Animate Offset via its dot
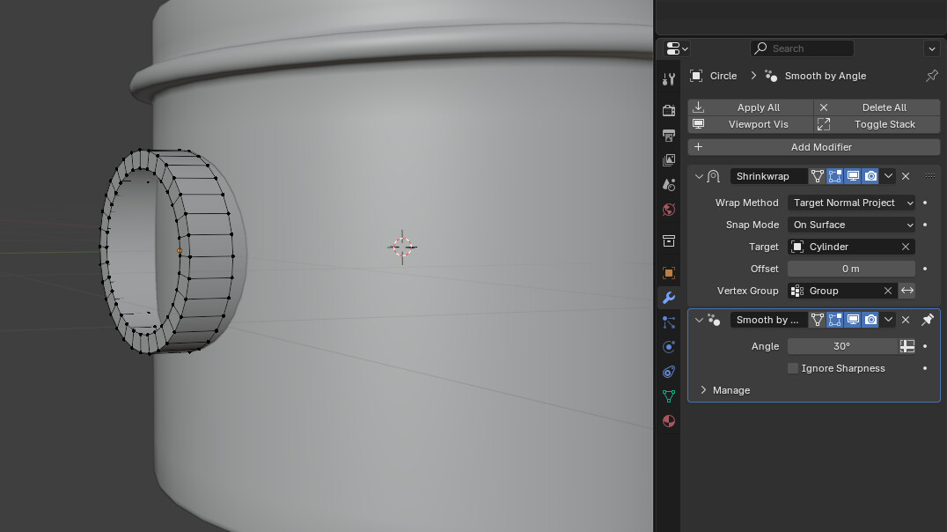Viewport: 947px width, 532px height. 925,269
